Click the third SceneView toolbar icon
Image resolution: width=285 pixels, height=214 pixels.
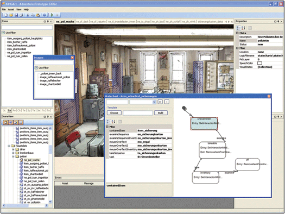pos(16,122)
